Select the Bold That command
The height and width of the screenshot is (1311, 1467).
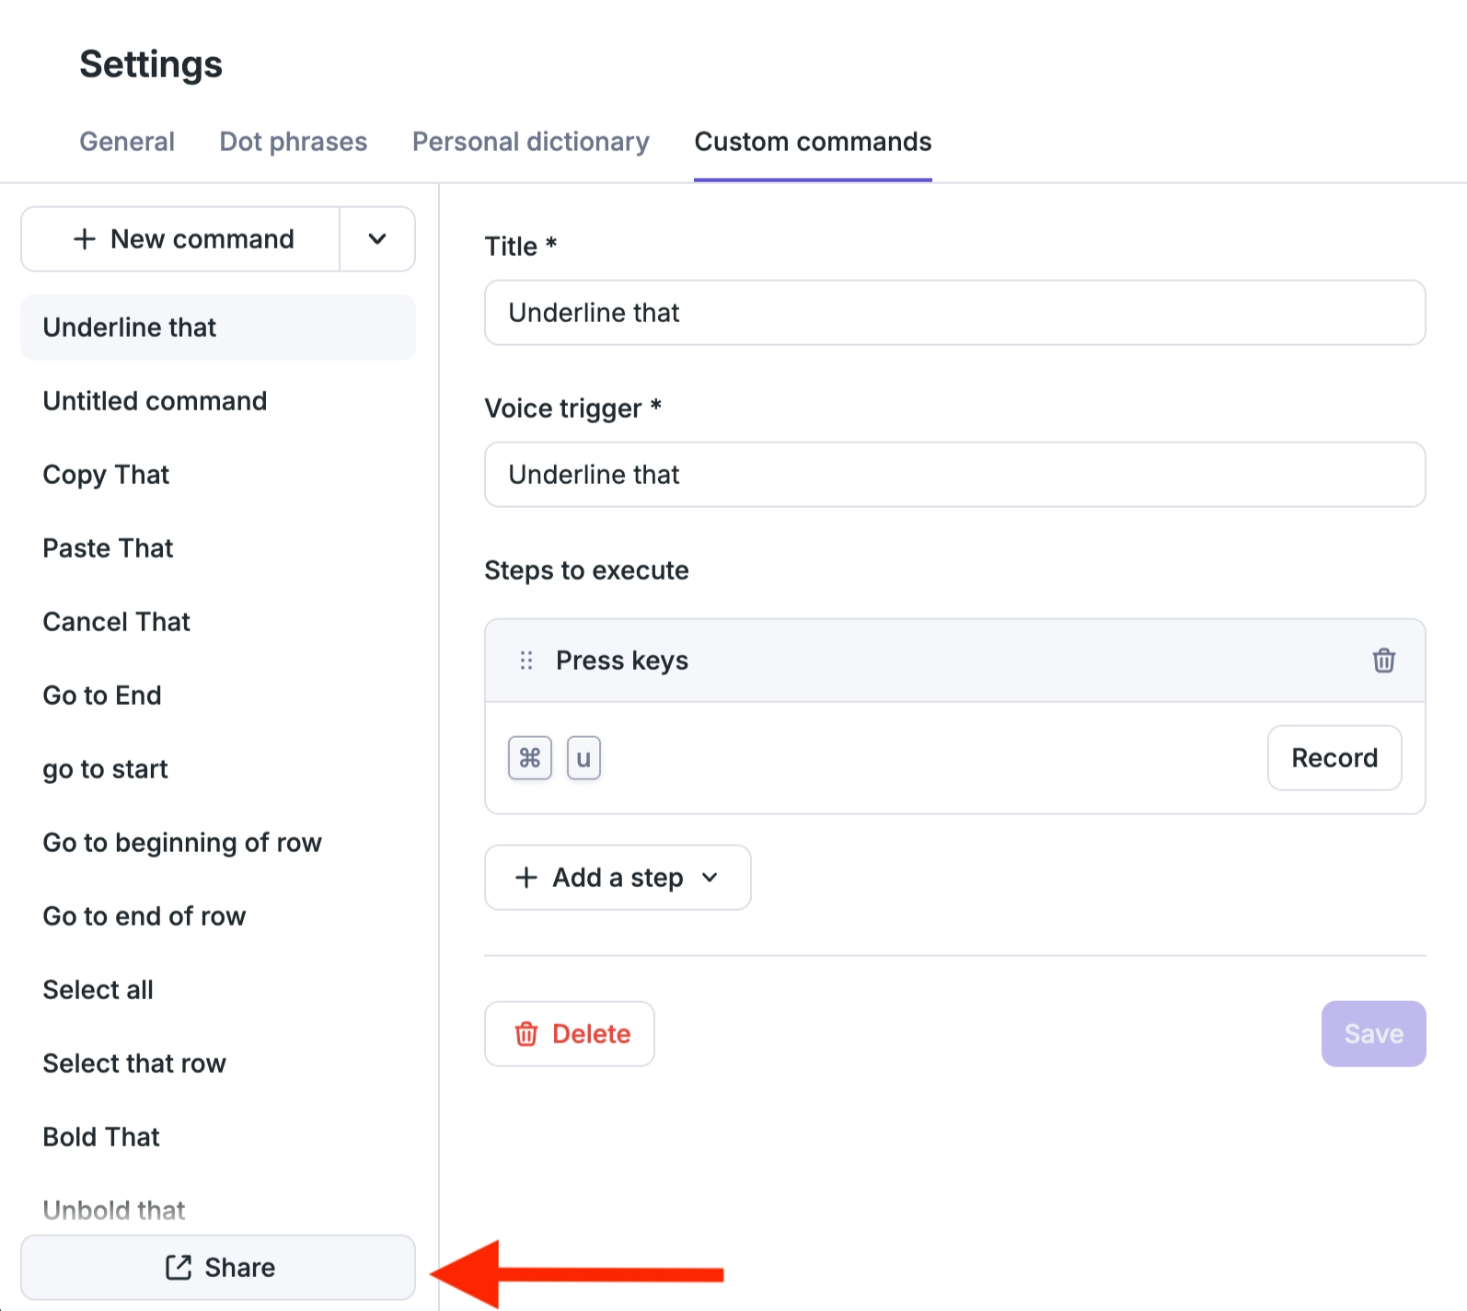(x=101, y=1137)
